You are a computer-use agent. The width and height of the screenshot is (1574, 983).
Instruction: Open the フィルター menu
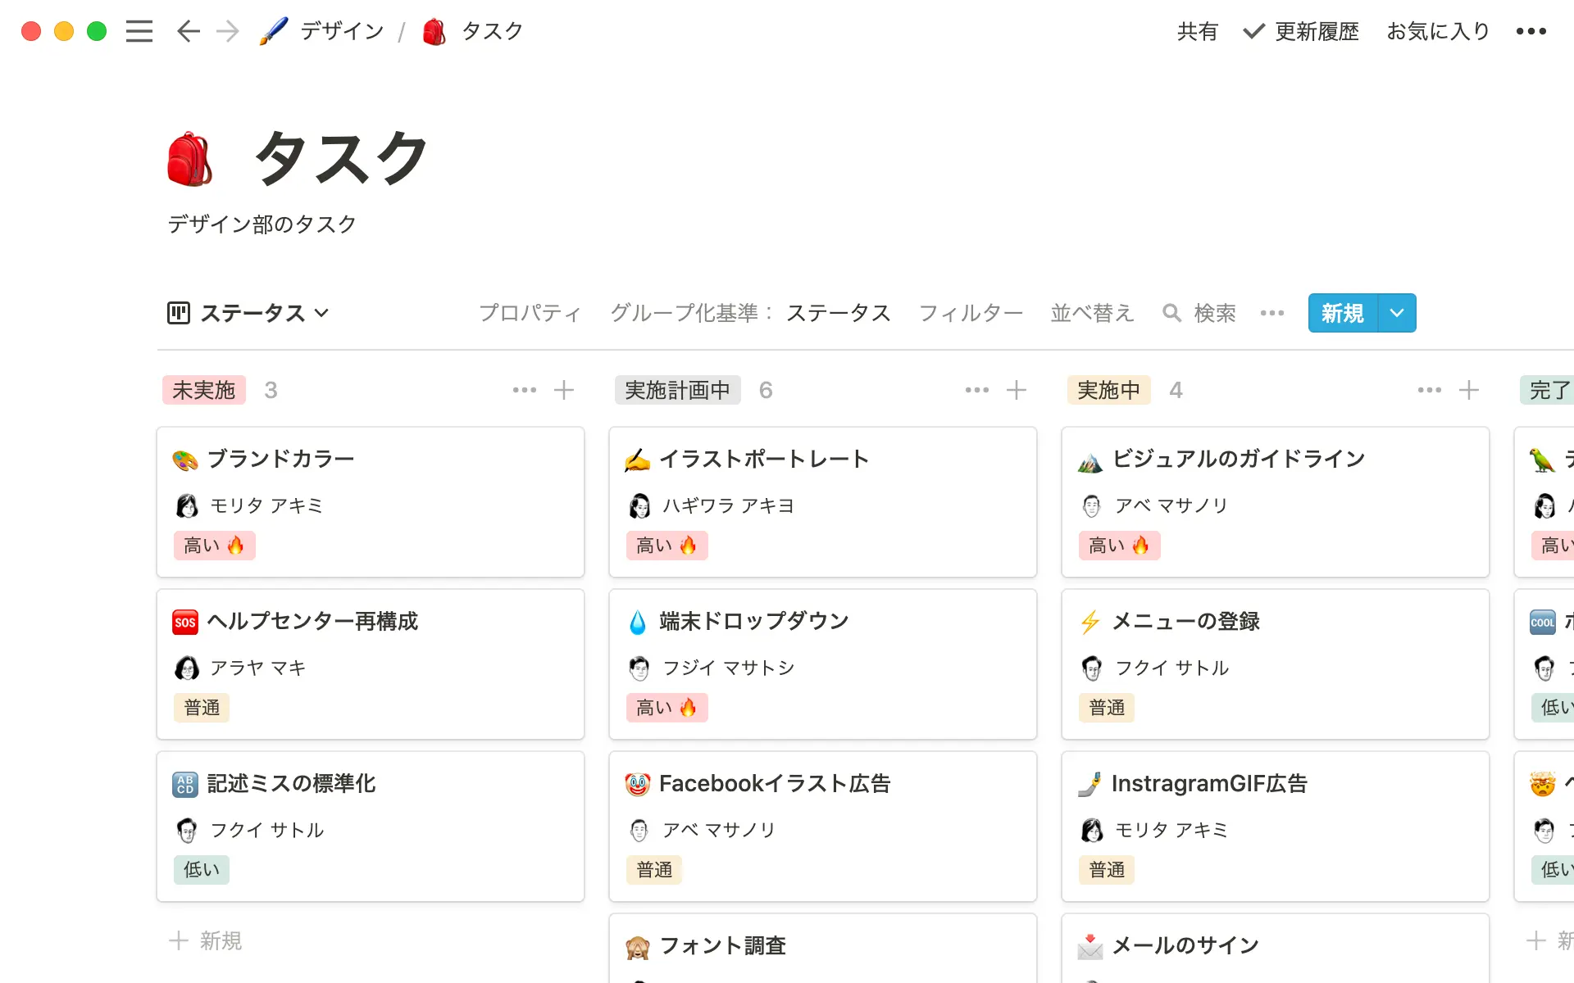coord(971,313)
